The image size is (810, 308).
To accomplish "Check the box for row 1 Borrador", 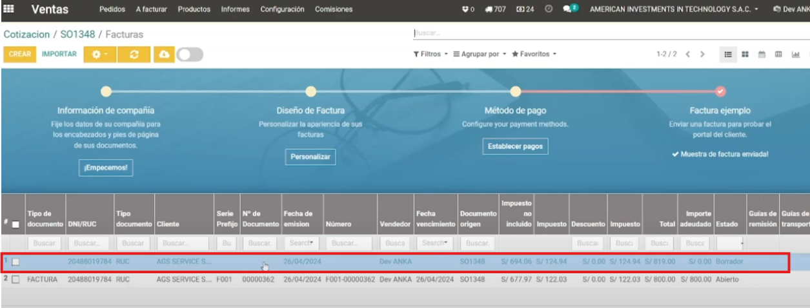I will click(15, 262).
